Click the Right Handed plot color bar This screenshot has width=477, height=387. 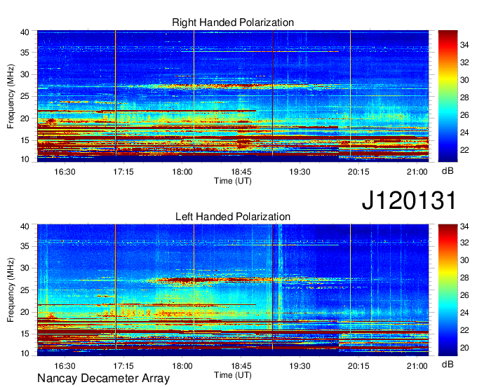[448, 96]
